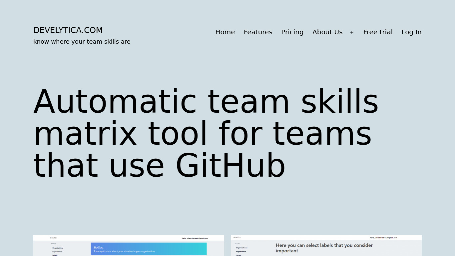This screenshot has width=455, height=256.
Task: Open the Pricing page
Action: (292, 32)
